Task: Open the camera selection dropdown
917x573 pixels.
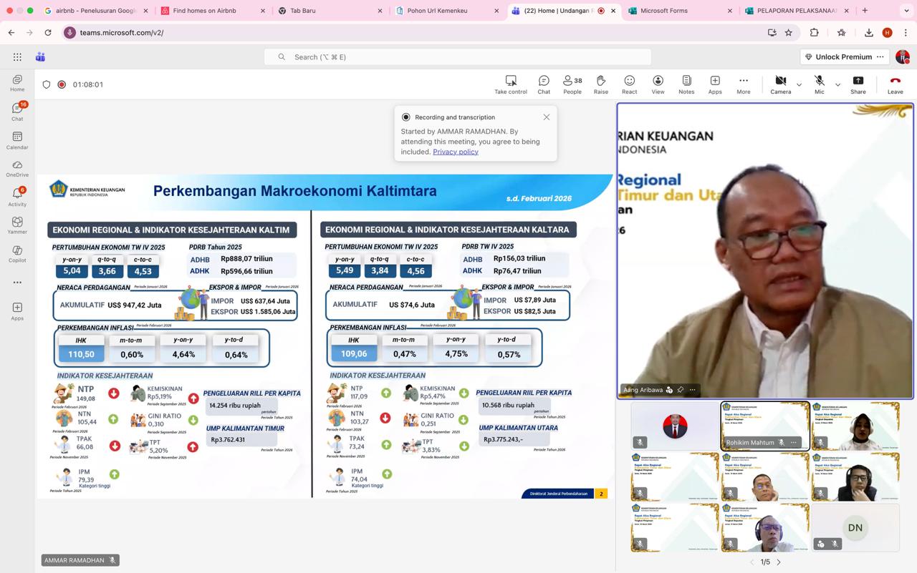Action: pyautogui.click(x=798, y=84)
